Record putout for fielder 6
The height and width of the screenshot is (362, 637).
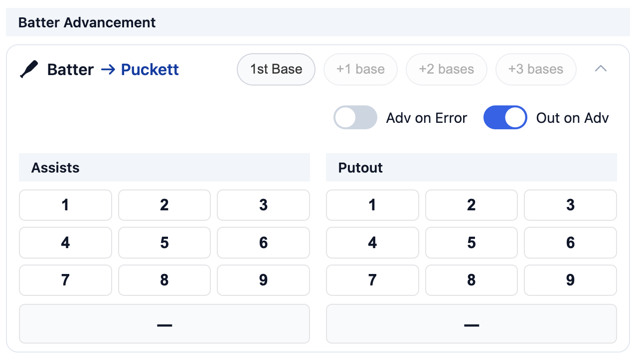click(570, 243)
